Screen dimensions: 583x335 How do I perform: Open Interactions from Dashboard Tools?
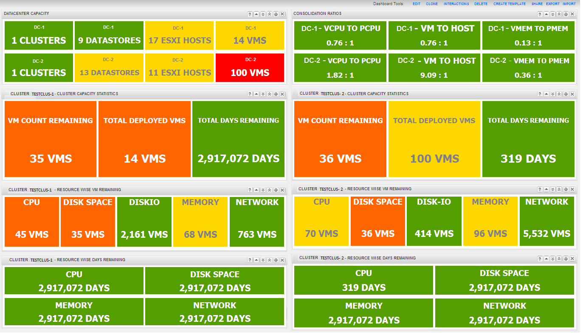pyautogui.click(x=456, y=4)
